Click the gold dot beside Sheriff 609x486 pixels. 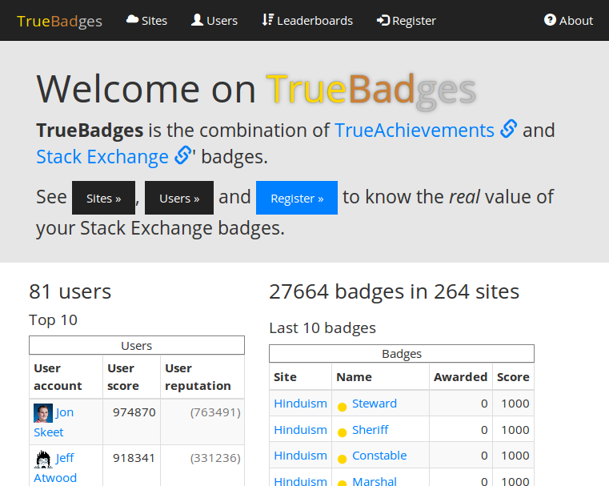[x=343, y=433]
